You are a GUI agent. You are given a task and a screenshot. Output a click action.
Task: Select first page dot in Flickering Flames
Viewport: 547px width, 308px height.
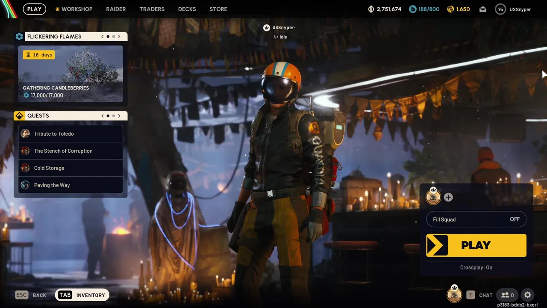[x=108, y=36]
